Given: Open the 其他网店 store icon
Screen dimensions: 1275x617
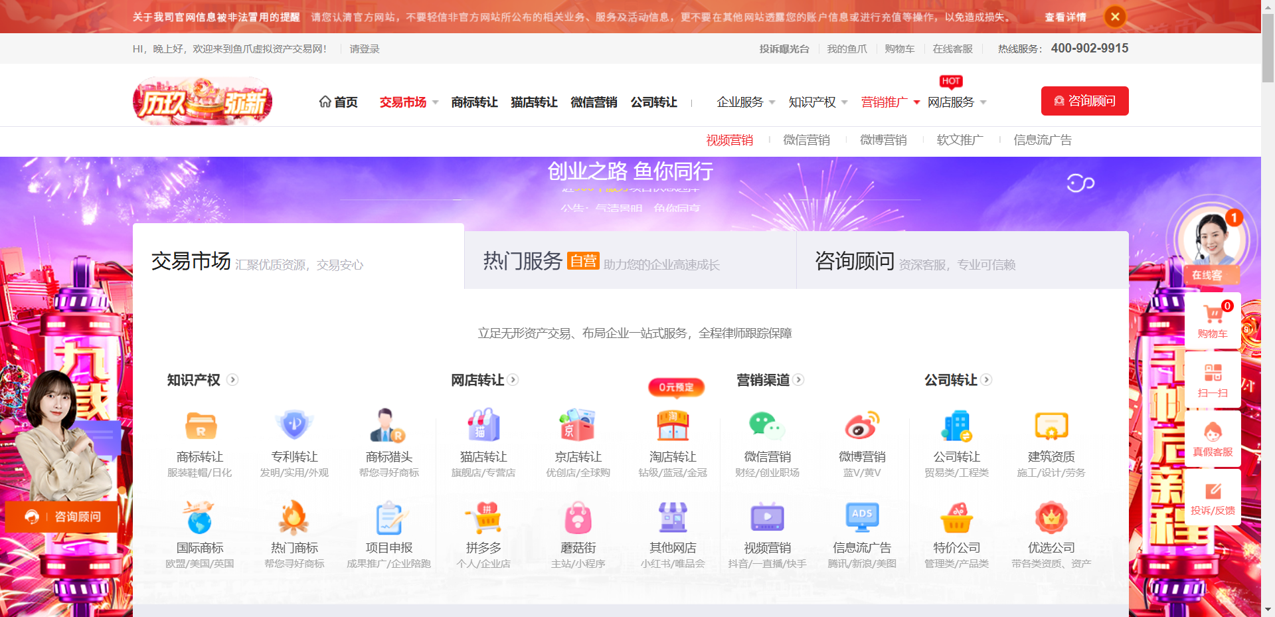Looking at the screenshot, I should point(673,517).
